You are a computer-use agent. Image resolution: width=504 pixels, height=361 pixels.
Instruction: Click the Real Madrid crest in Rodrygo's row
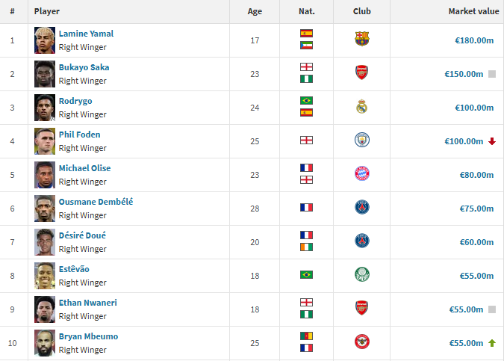pyautogui.click(x=362, y=106)
